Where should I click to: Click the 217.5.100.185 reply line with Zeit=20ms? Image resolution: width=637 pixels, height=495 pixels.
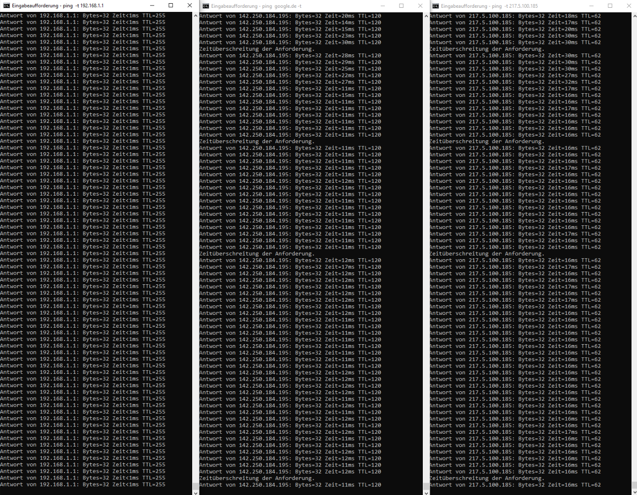515,29
